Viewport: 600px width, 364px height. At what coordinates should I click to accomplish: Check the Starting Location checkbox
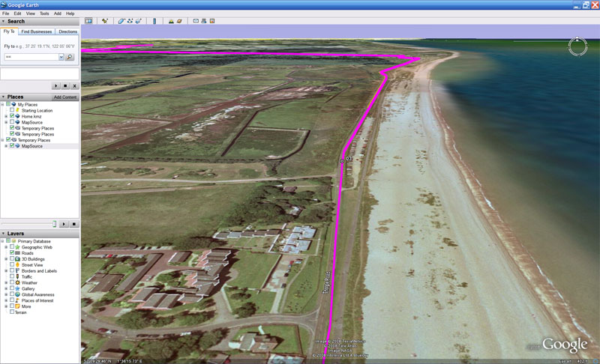pos(12,110)
